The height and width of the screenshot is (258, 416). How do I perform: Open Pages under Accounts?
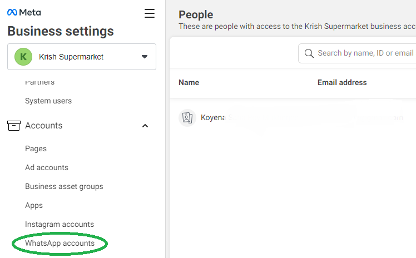pyautogui.click(x=36, y=149)
